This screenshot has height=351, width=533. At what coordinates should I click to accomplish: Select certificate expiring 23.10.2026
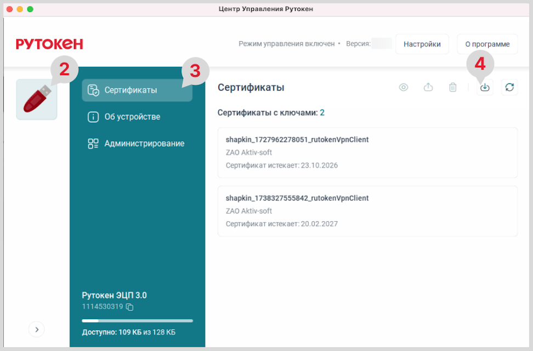[367, 153]
